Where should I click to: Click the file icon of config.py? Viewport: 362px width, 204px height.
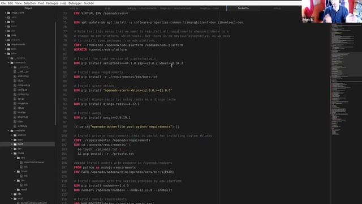15,90
